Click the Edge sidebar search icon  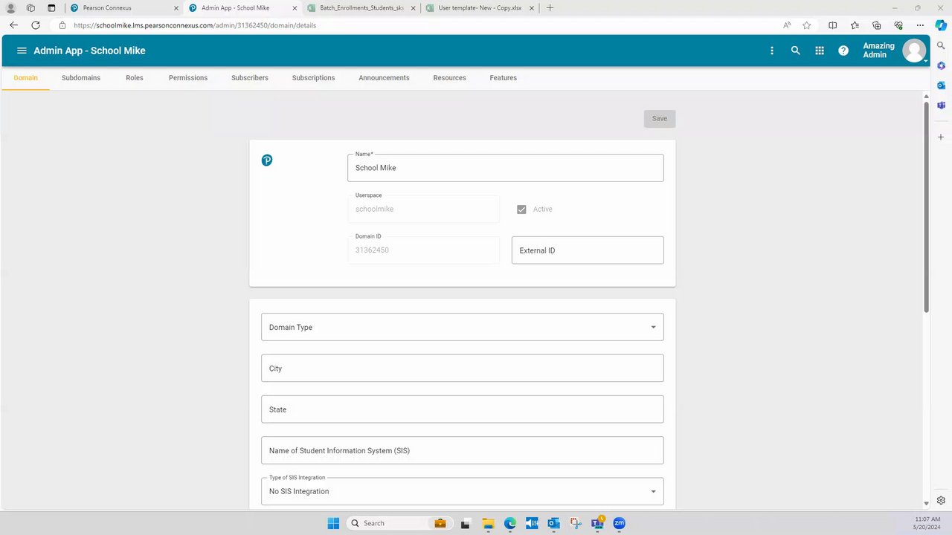tap(941, 45)
